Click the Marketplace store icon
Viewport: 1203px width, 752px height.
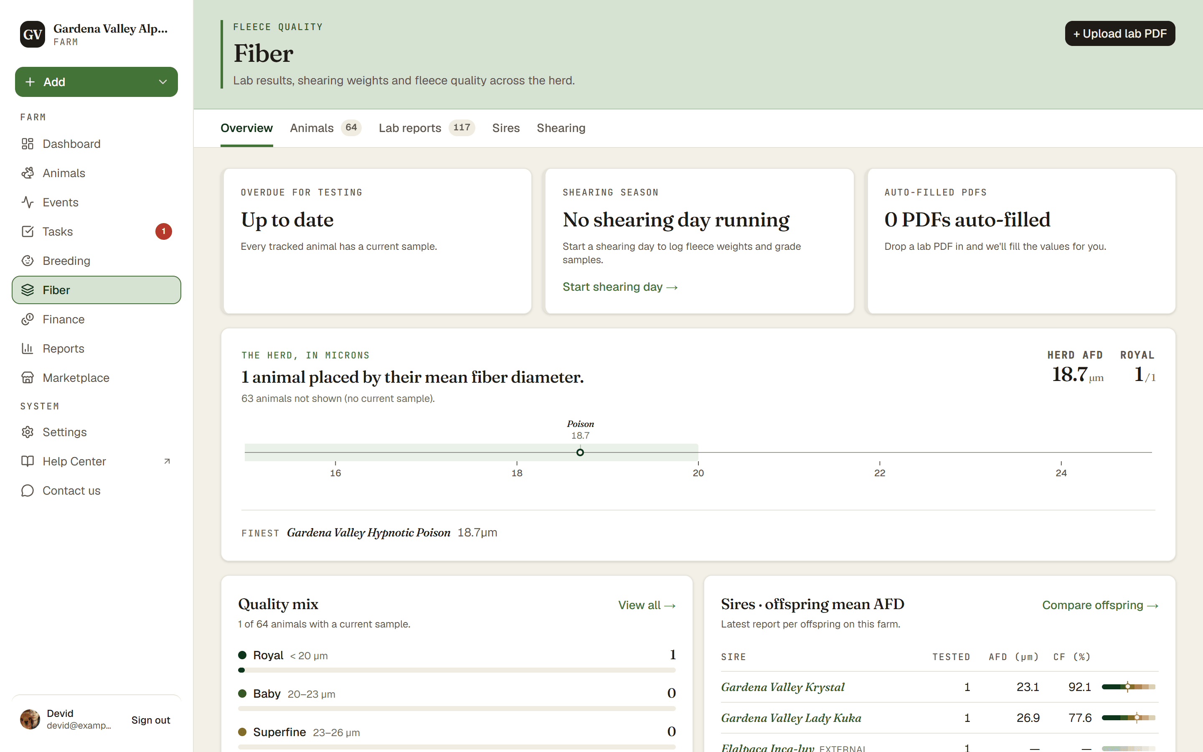click(x=27, y=378)
